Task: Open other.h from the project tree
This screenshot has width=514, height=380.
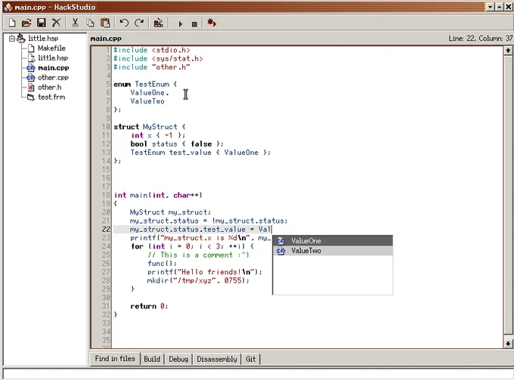Action: click(x=49, y=88)
